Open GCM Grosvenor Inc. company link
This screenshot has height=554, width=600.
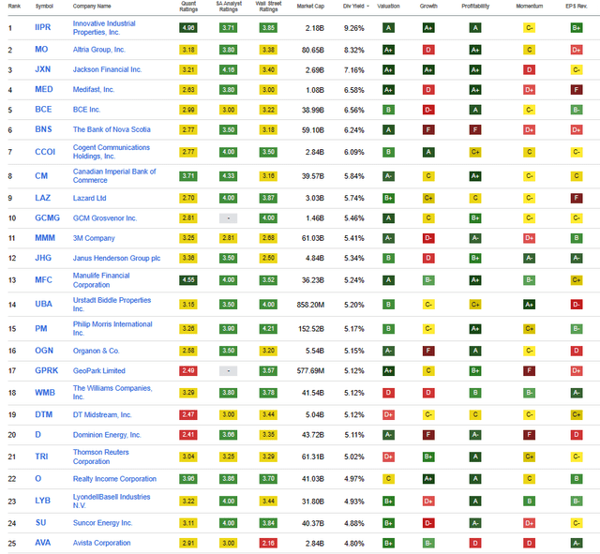[105, 218]
